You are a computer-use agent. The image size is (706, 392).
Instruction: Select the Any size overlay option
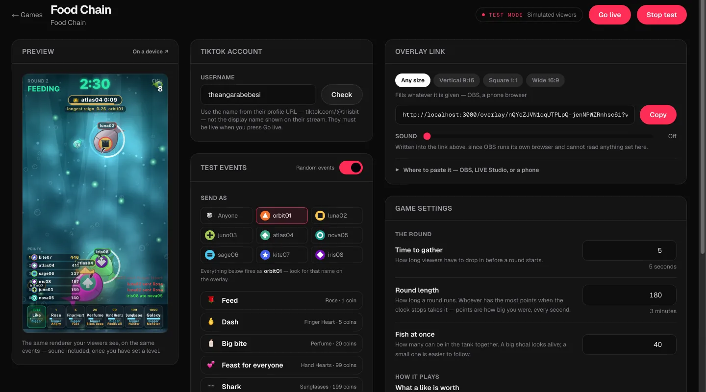(413, 80)
